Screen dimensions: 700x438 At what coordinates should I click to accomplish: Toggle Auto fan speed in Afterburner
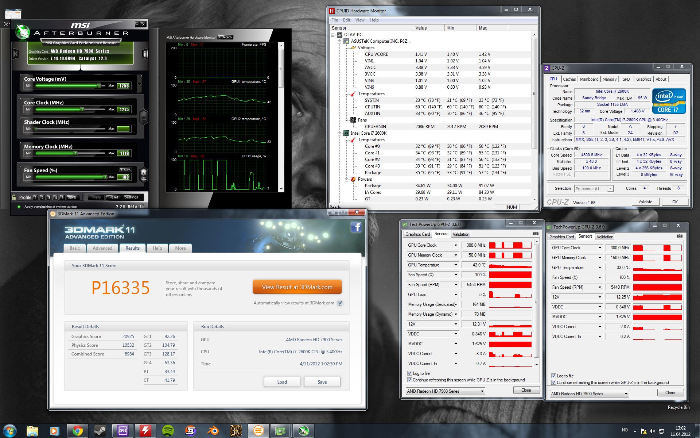coord(125,170)
